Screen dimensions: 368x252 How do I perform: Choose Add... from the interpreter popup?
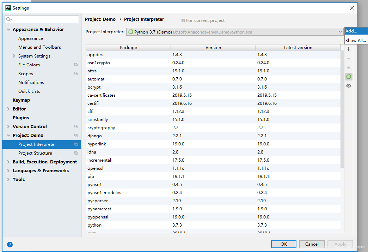(356, 31)
